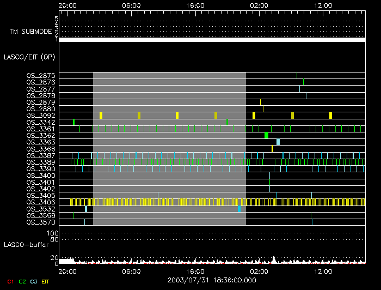Viewport: 381px width, 290px height.
Task: Select the OS_3570 row label
Action: 41,222
